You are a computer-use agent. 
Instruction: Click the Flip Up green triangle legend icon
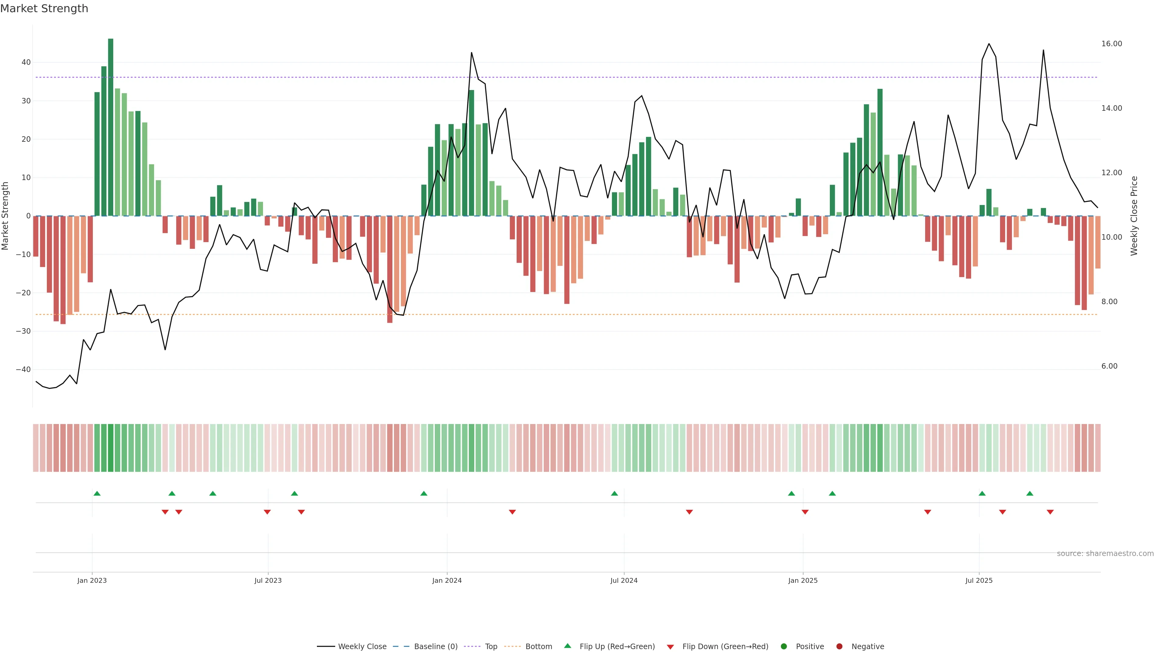click(567, 646)
